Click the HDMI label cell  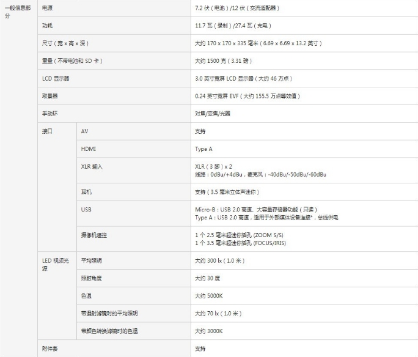[x=88, y=149]
